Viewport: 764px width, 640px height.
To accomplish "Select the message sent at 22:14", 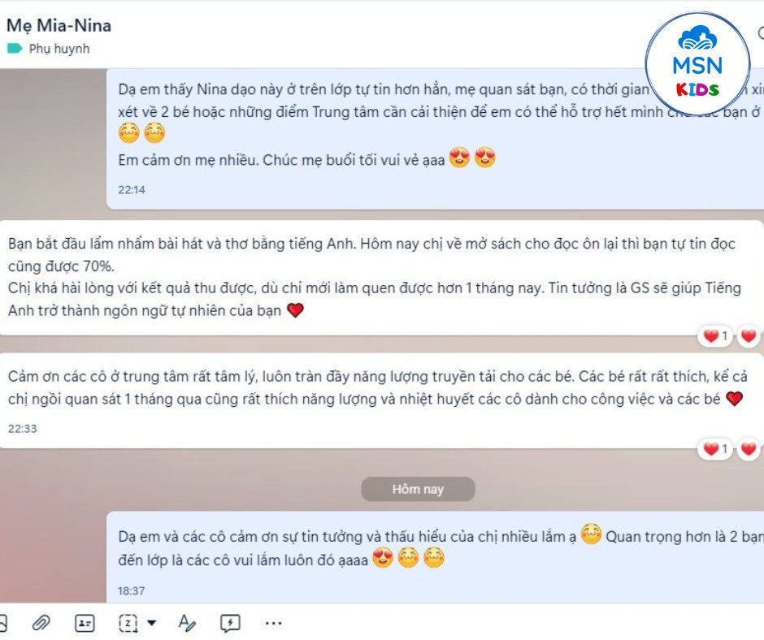I will [x=435, y=139].
